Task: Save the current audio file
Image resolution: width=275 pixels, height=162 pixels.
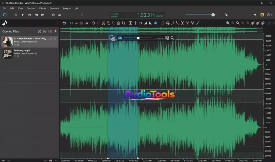Action: [64, 23]
